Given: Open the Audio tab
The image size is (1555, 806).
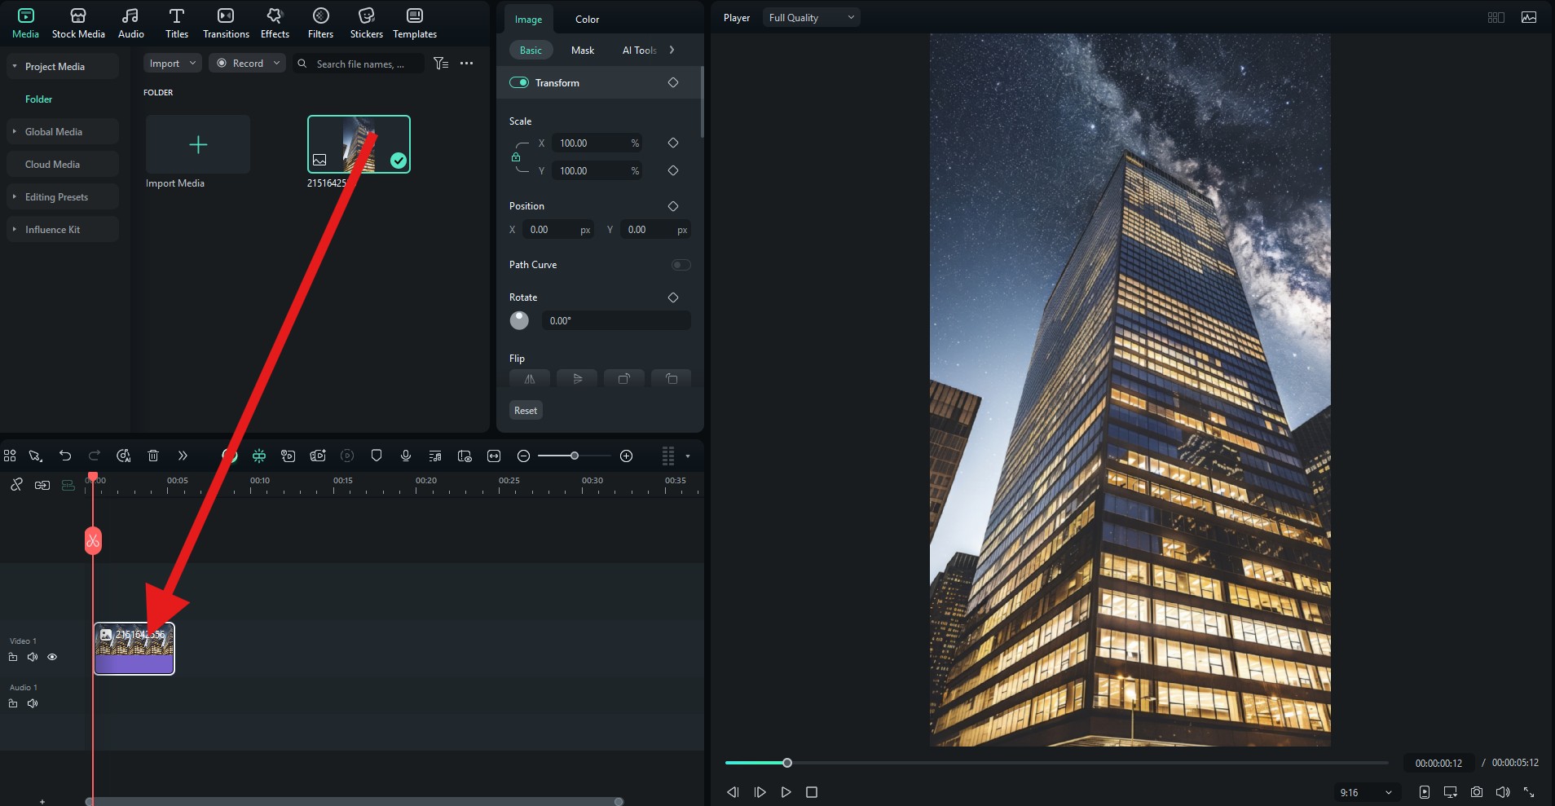Looking at the screenshot, I should (130, 24).
